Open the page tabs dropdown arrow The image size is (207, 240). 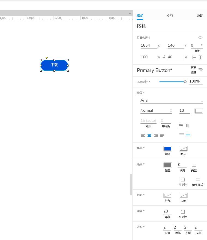(x=130, y=13)
